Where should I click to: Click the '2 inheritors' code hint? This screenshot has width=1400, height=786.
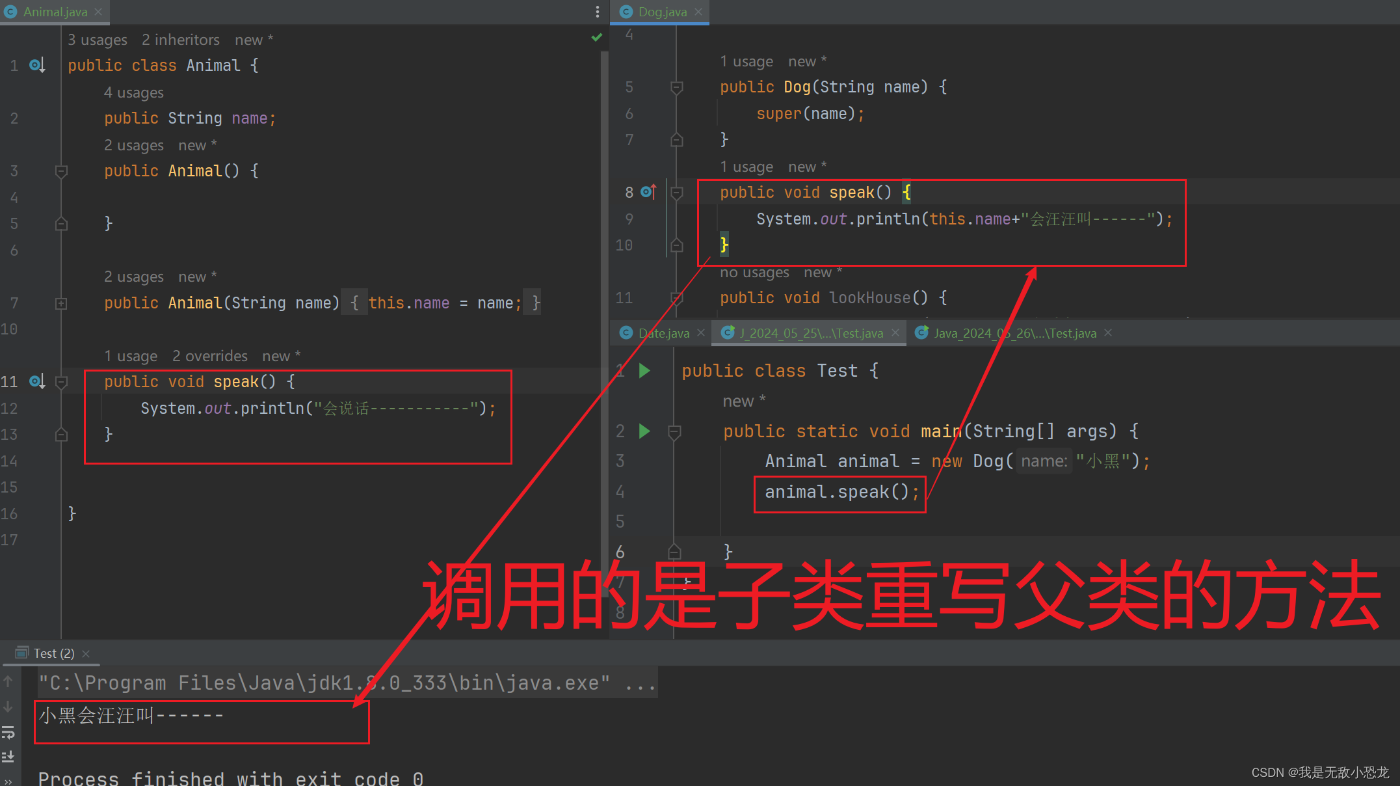tap(181, 40)
